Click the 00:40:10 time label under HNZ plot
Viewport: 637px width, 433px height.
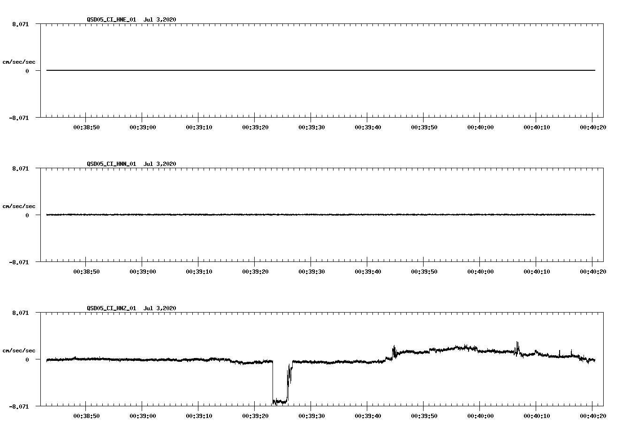point(537,416)
